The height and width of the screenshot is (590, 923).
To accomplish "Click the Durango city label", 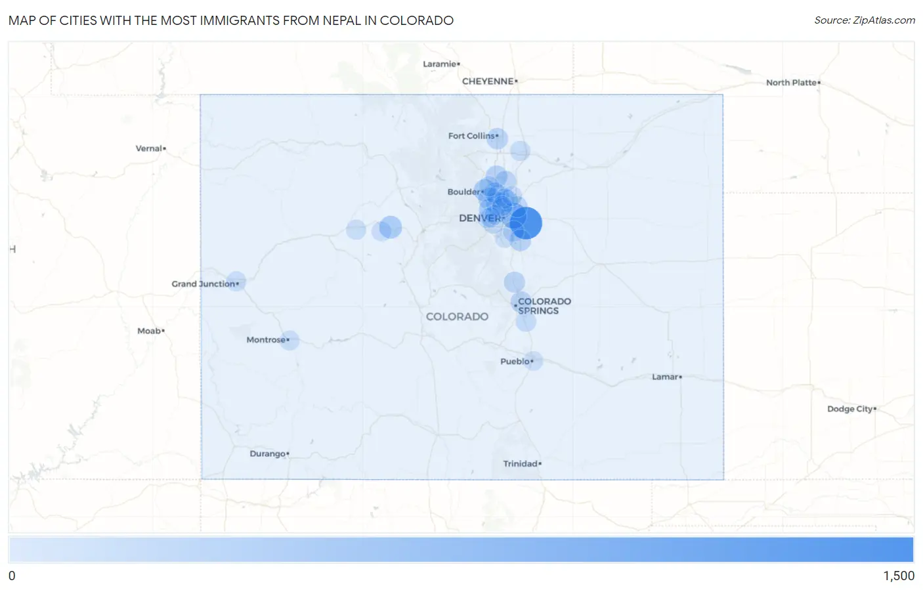I will pos(269,453).
